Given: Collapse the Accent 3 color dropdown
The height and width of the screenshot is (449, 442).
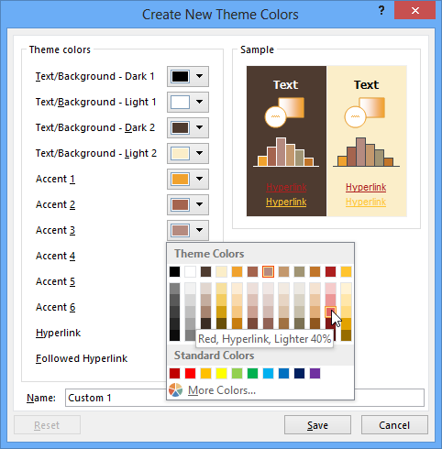Looking at the screenshot, I should (188, 230).
